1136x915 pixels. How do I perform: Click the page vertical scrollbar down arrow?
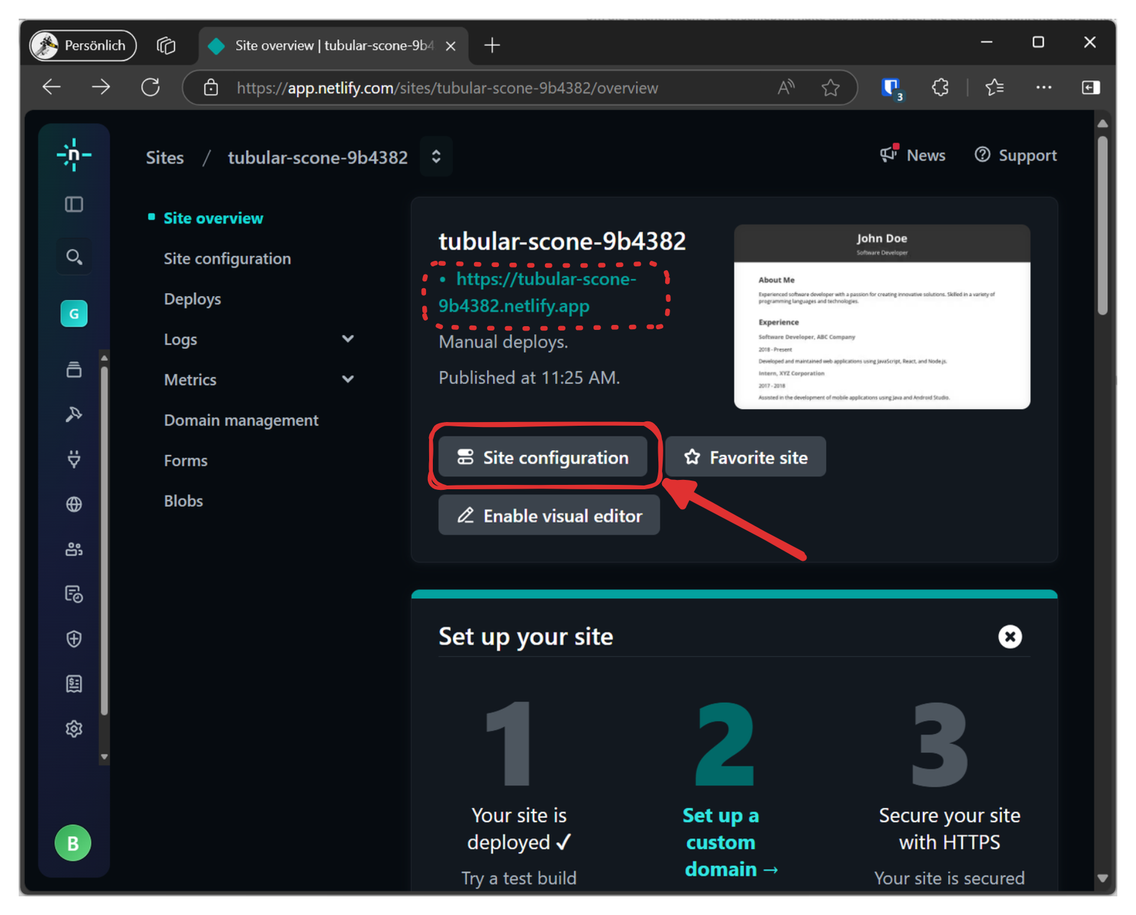tap(1102, 878)
